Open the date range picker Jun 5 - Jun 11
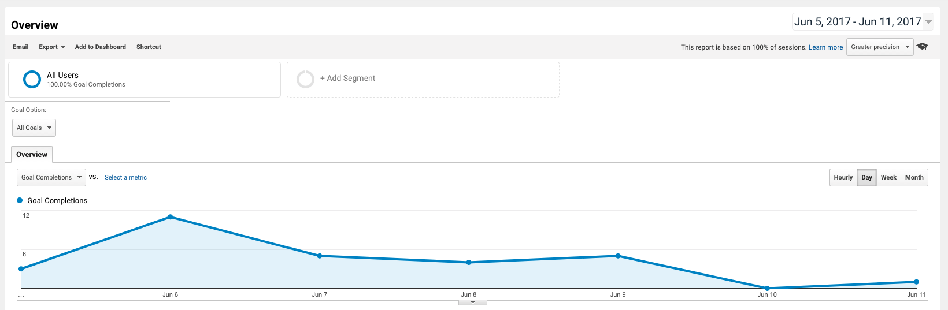 (x=862, y=22)
